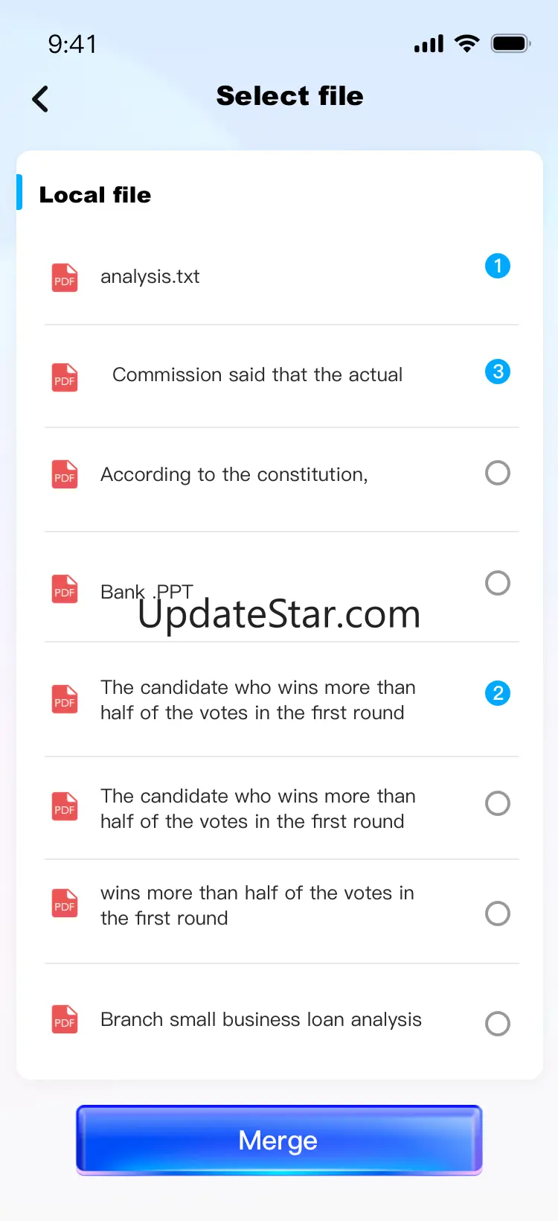Viewport: 558px width, 1221px height.
Task: Click the PDF icon beside According to the constitution
Action: click(x=65, y=474)
